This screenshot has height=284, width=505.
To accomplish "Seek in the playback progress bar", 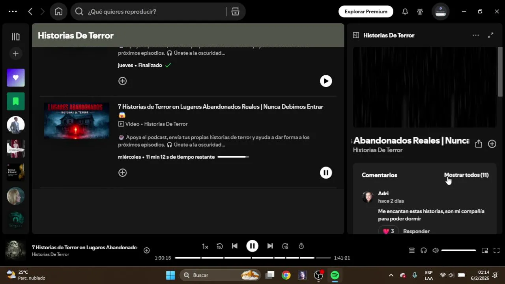I will [252, 258].
